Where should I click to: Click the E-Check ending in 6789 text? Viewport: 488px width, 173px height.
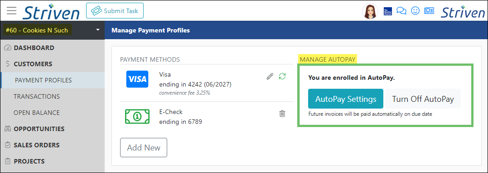pos(180,117)
